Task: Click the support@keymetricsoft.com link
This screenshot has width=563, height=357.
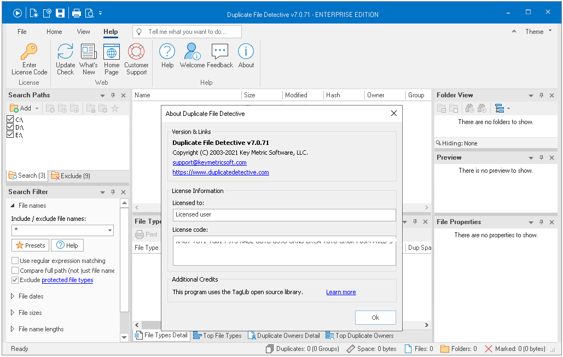Action: (210, 162)
